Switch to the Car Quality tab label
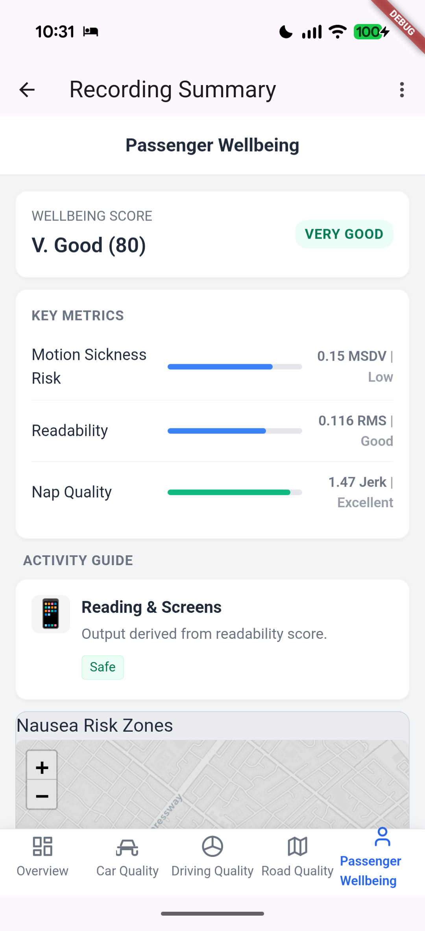425x931 pixels. 127,871
